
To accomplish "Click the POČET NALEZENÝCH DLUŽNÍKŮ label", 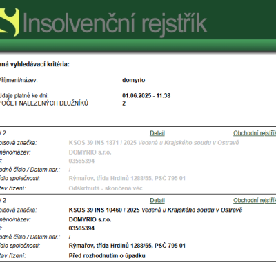I will 43,103.
